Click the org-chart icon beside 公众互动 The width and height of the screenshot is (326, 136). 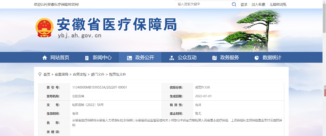click(x=172, y=58)
